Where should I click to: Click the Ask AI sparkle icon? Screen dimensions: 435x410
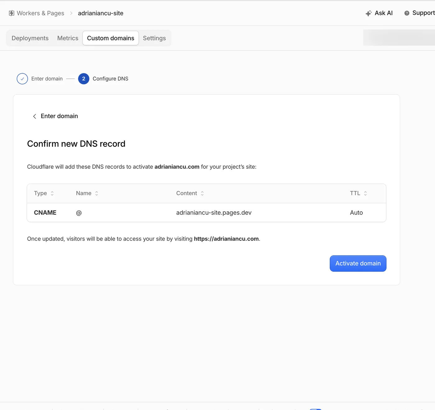pyautogui.click(x=369, y=13)
